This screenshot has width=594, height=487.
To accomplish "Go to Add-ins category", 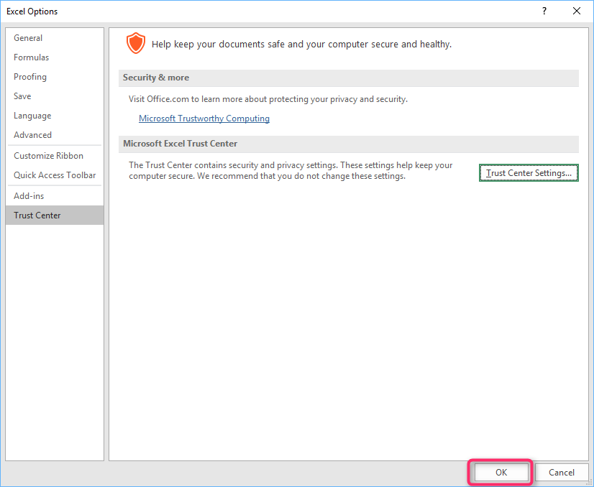I will [55, 196].
